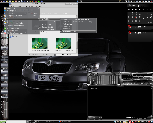153x123 pixels.
Task: Click the red pushpin on the second note
Action: click(x=129, y=32)
